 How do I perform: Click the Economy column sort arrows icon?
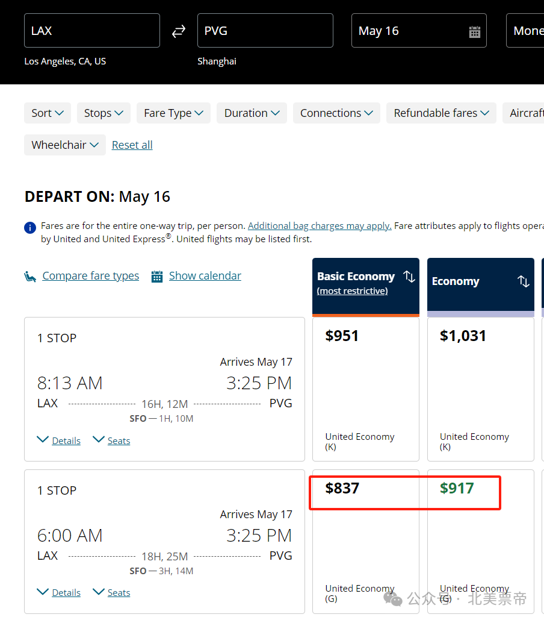524,281
